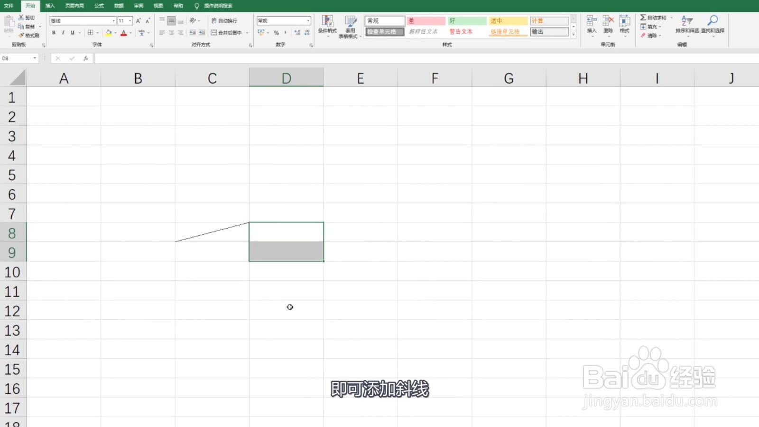
Task: Click the Cut (剪切) scissors icon
Action: [x=21, y=18]
